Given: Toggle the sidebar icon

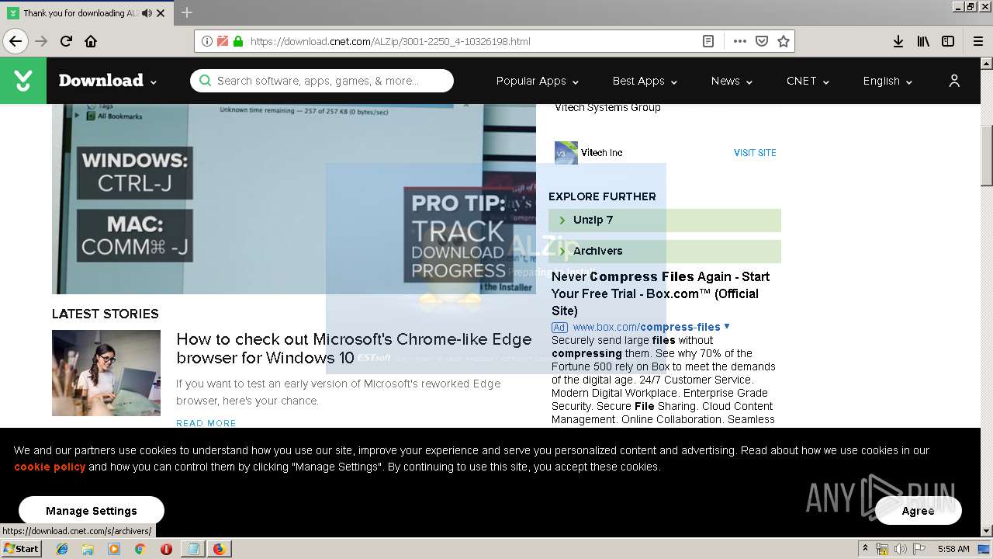Looking at the screenshot, I should click(x=948, y=41).
